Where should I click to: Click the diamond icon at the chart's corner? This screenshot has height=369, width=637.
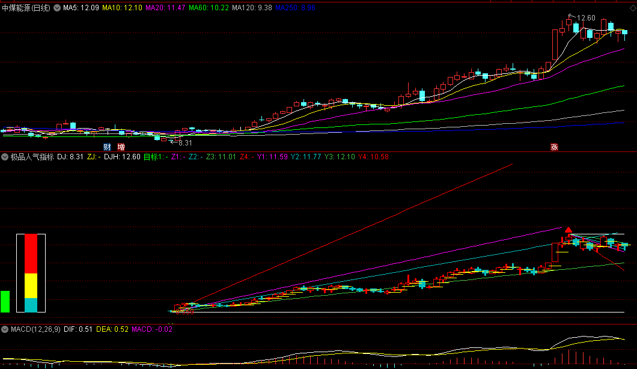click(x=632, y=8)
